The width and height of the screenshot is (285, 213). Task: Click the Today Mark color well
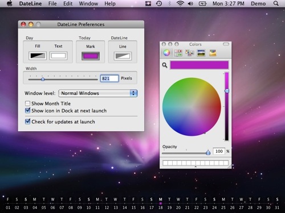(x=91, y=56)
